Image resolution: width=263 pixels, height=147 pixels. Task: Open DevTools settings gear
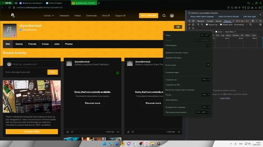tap(253, 21)
